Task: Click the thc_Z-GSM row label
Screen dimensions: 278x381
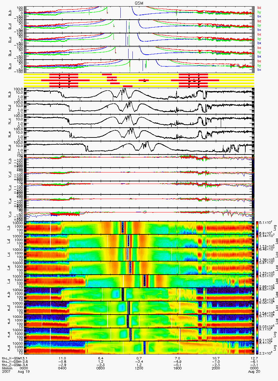Action: click(x=11, y=365)
